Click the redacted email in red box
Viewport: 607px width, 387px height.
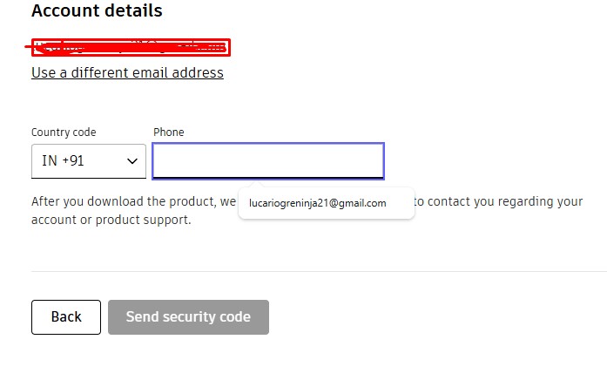[131, 48]
